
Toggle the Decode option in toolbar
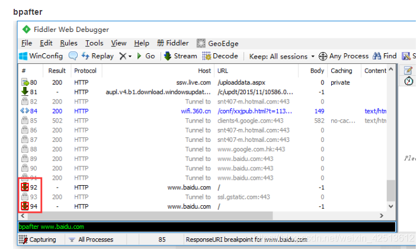(220, 56)
